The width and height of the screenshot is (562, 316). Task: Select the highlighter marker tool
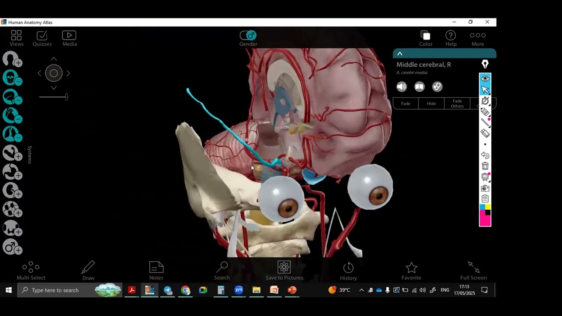pos(485,111)
